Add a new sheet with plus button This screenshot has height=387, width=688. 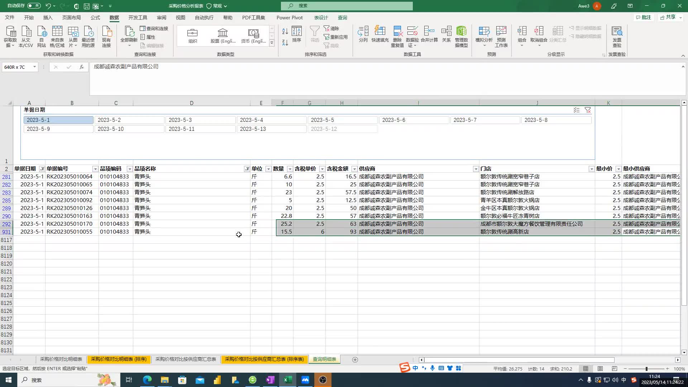[355, 360]
